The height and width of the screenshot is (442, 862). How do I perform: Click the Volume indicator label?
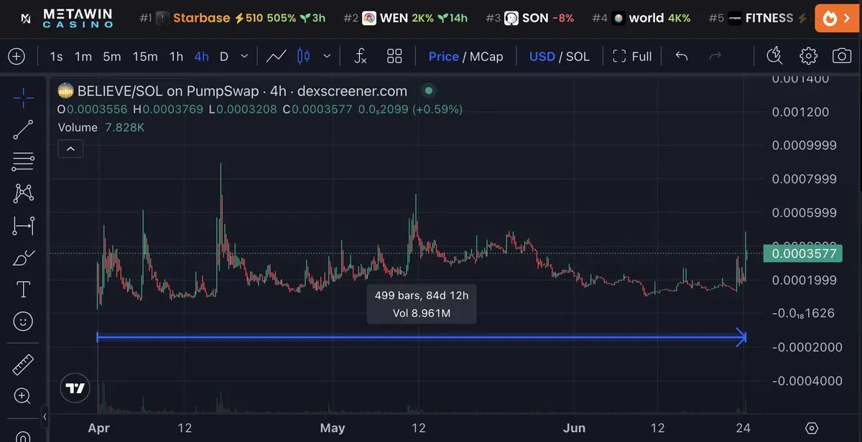click(x=78, y=128)
